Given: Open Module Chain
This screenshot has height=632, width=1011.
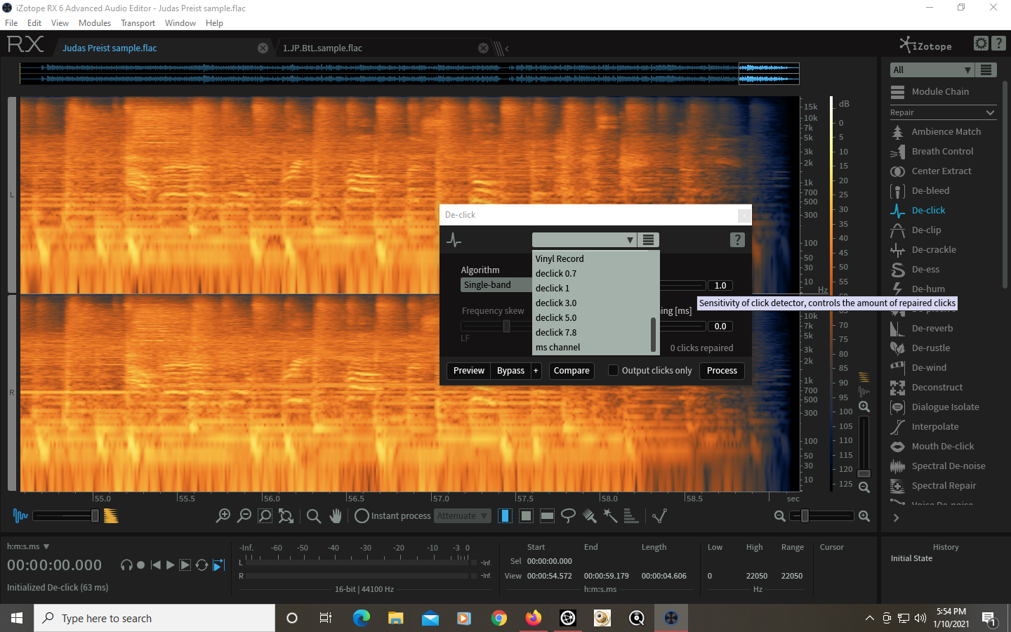Looking at the screenshot, I should (x=939, y=92).
